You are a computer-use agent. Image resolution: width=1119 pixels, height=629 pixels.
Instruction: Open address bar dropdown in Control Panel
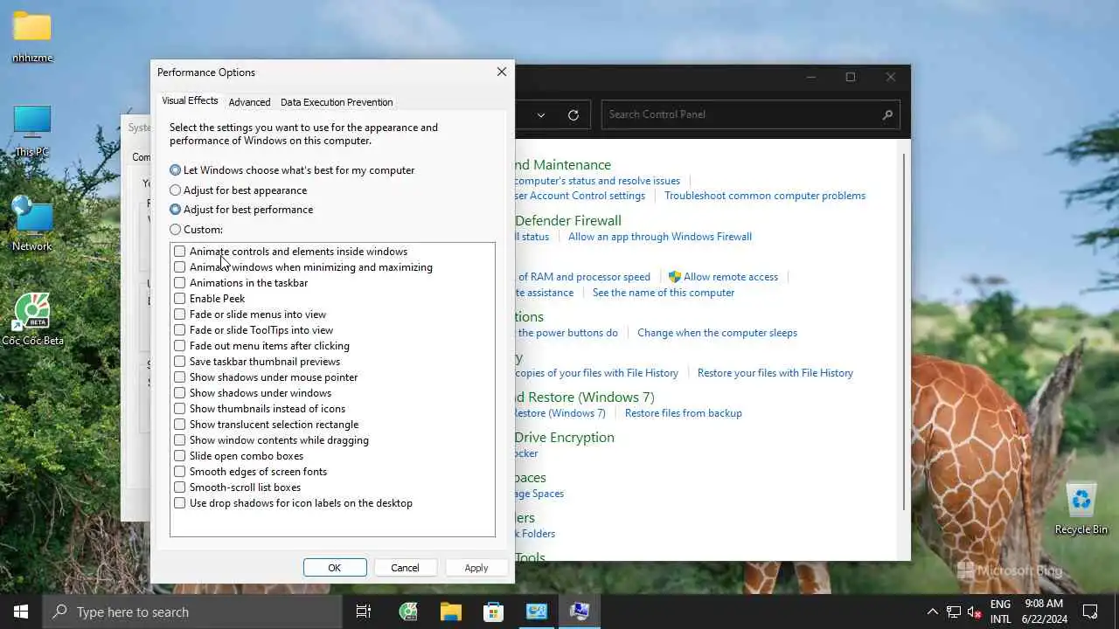(x=541, y=114)
